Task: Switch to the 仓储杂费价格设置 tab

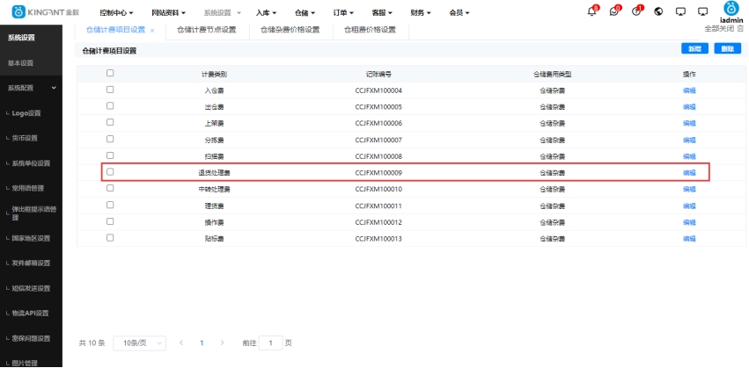Action: [290, 30]
